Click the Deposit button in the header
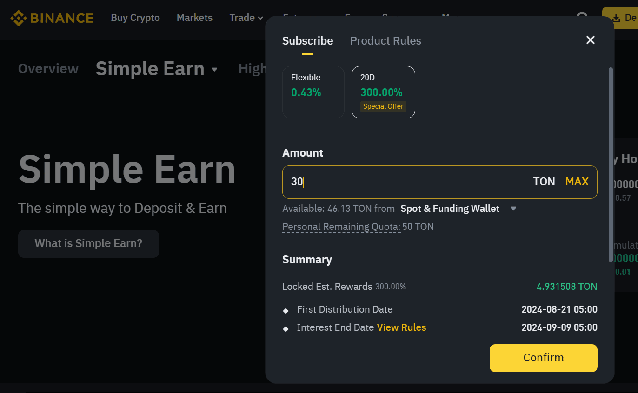 [x=621, y=18]
